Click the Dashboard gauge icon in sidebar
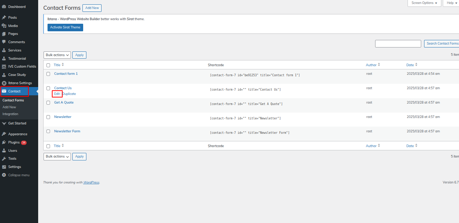This screenshot has height=223, width=459. [x=4, y=7]
